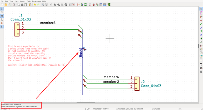Pick the Place Power Port tool

pos(201,21)
